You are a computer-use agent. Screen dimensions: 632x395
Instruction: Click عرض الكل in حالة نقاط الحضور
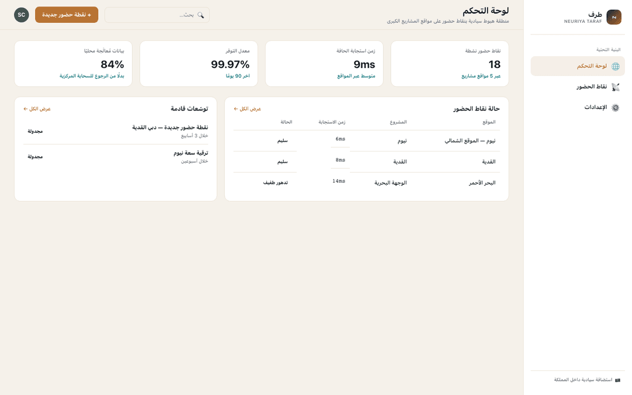coord(248,109)
